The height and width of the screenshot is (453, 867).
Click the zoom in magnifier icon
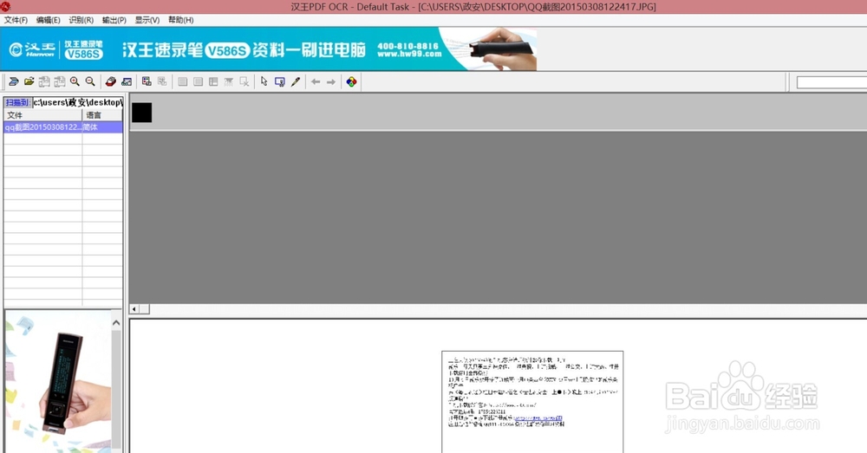pyautogui.click(x=75, y=81)
